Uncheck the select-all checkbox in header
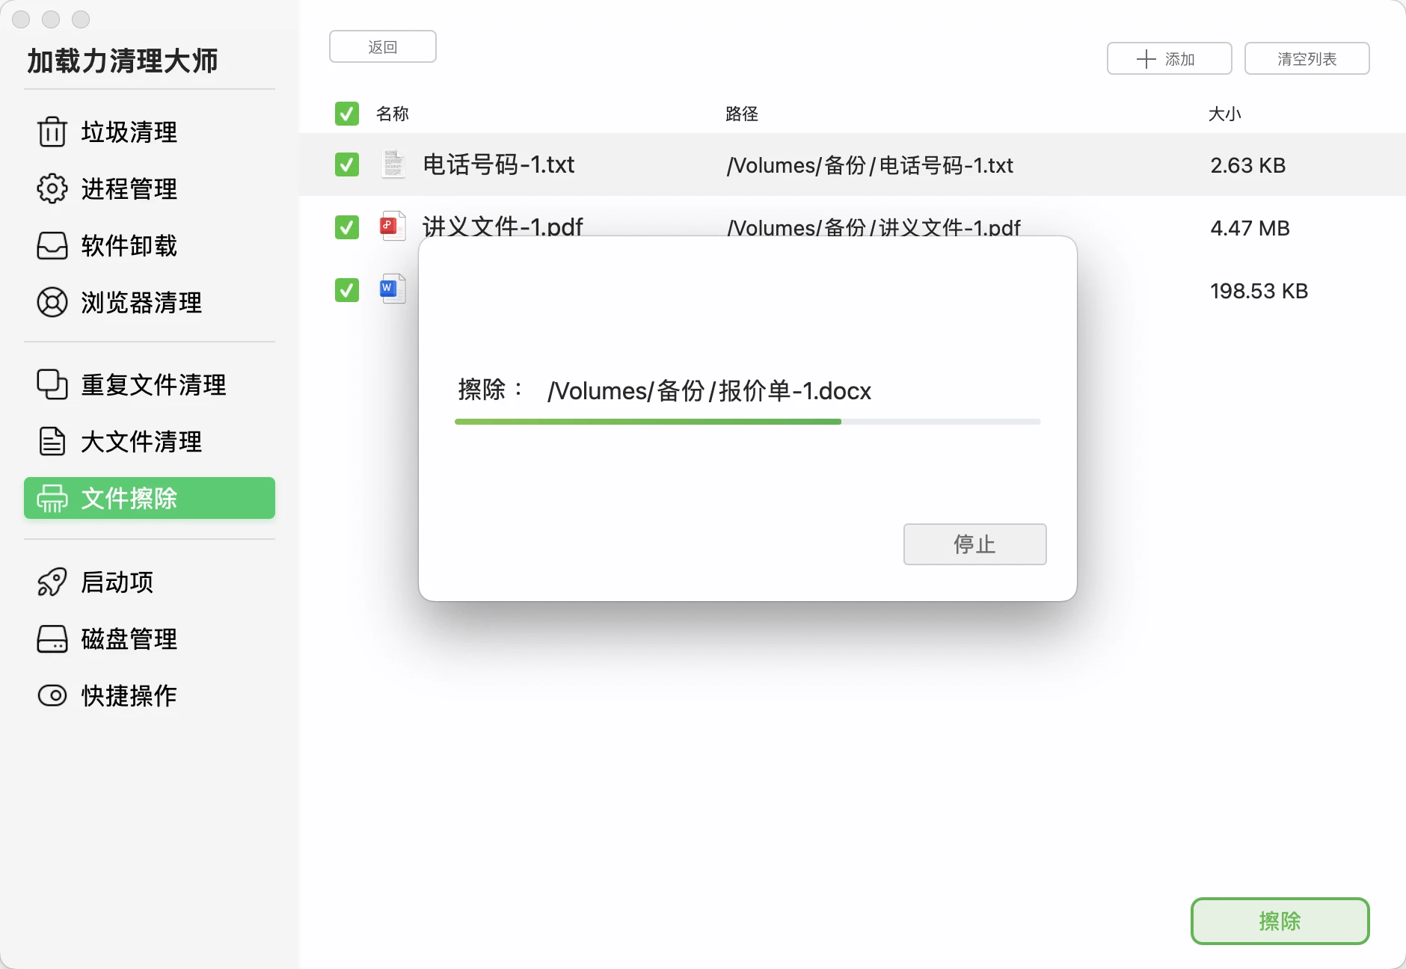Screen dimensions: 1406x969 click(x=346, y=114)
